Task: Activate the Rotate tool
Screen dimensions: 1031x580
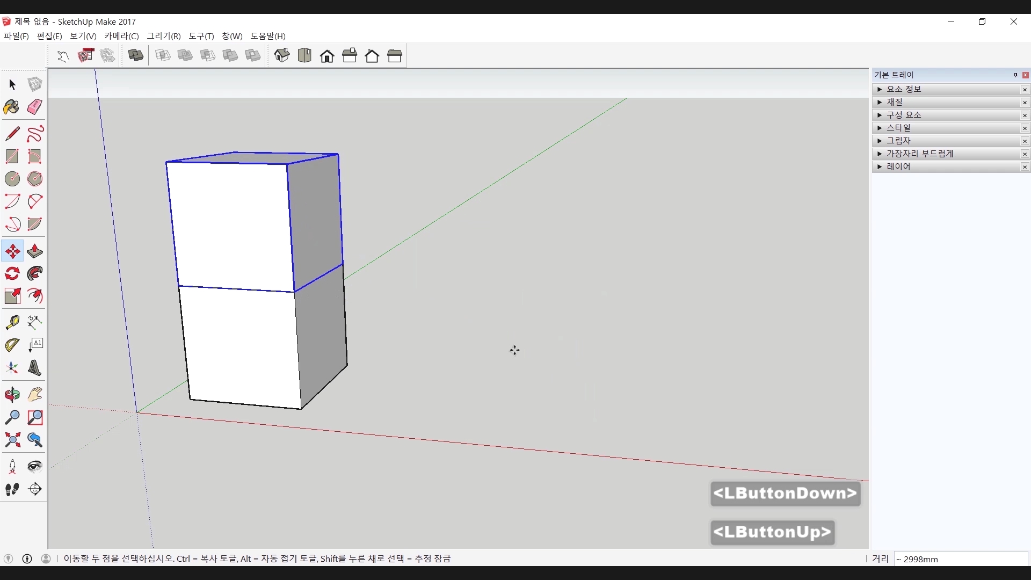Action: pyautogui.click(x=12, y=274)
